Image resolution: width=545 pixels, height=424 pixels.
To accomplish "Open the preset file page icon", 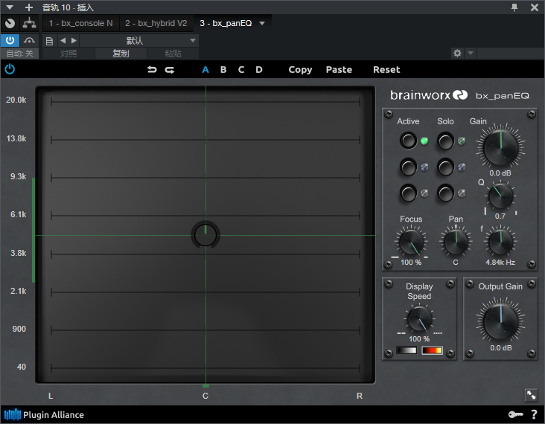I will click(x=49, y=41).
